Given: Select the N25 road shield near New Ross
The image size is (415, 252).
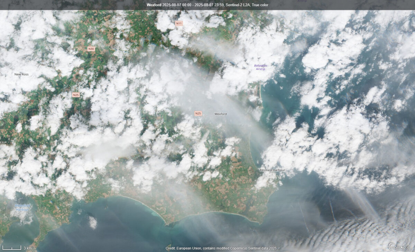Looking at the screenshot, I should click(76, 95).
